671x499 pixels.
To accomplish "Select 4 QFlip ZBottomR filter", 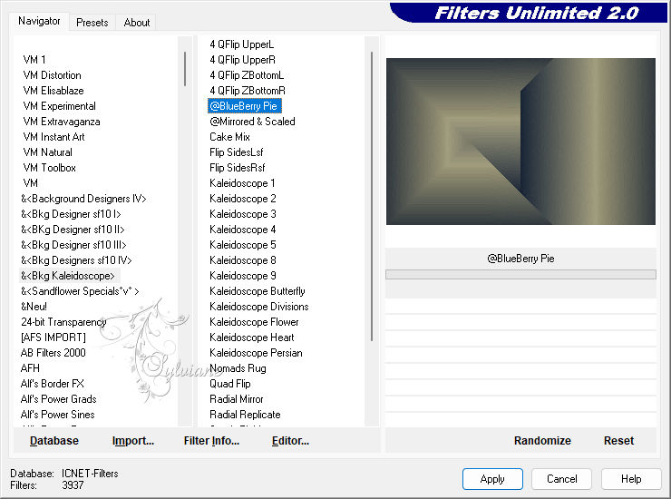I will pyautogui.click(x=248, y=91).
